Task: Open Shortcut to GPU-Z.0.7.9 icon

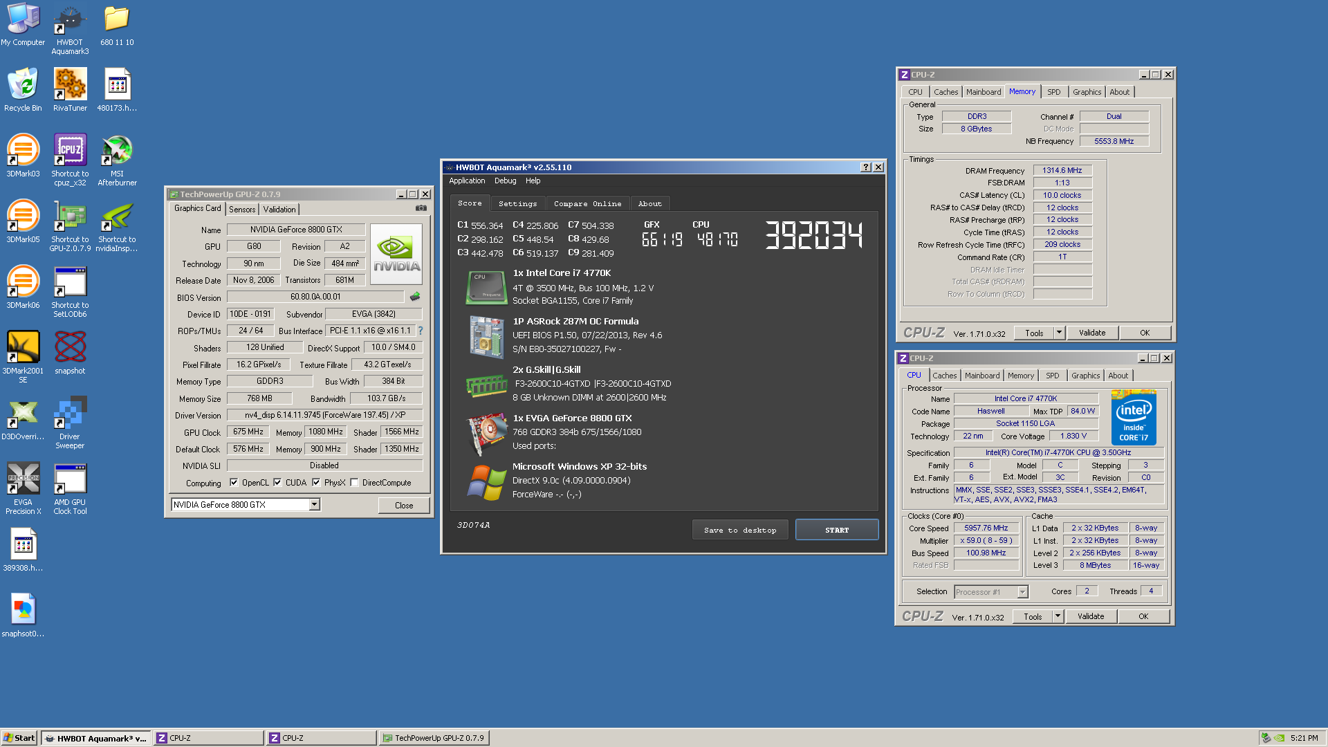Action: pyautogui.click(x=70, y=225)
